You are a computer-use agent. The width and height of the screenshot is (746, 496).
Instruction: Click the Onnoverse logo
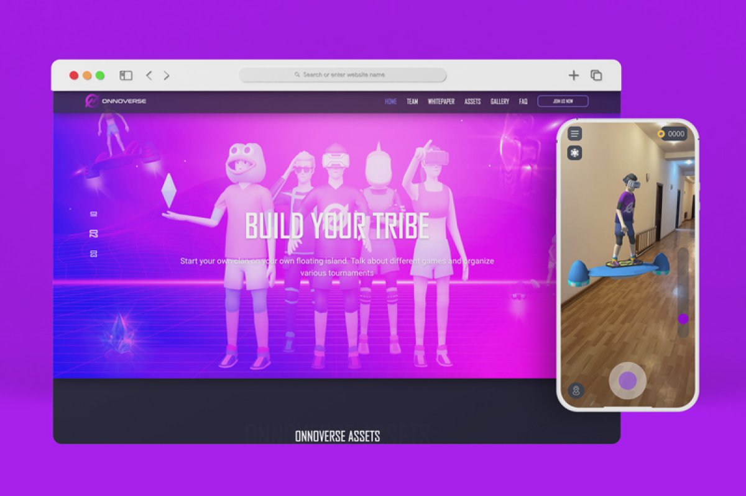coord(116,101)
